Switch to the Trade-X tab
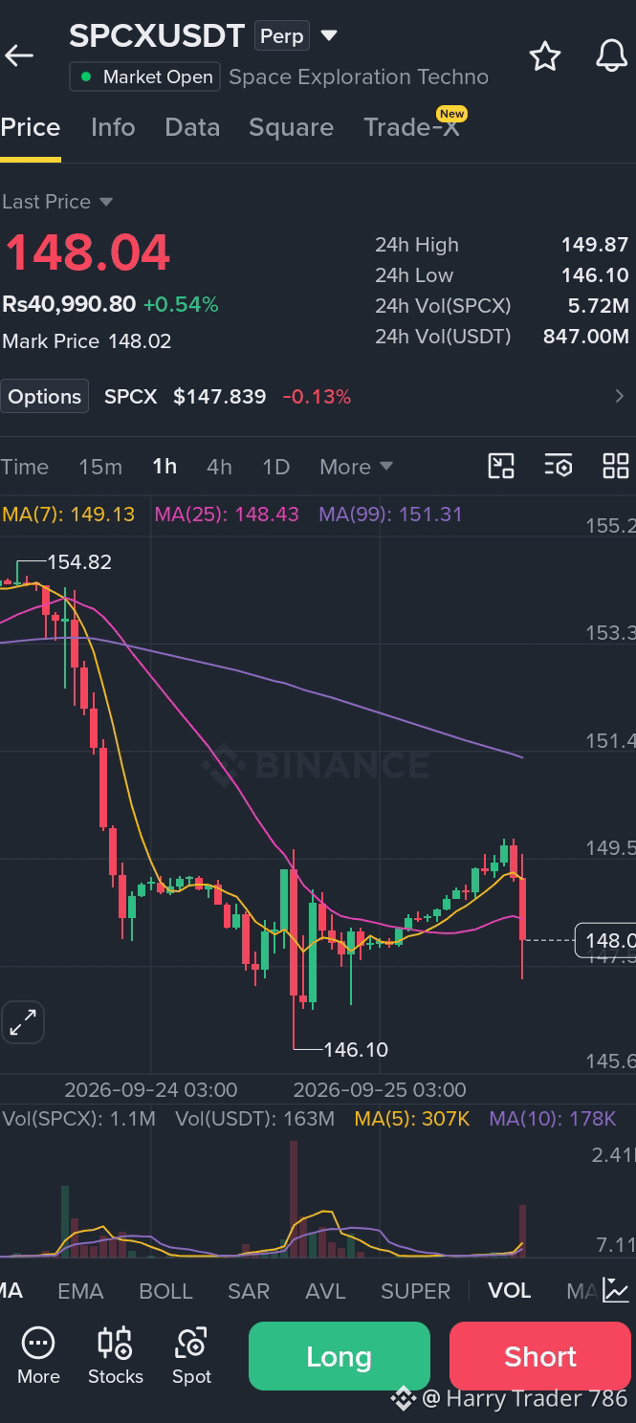 pos(412,127)
